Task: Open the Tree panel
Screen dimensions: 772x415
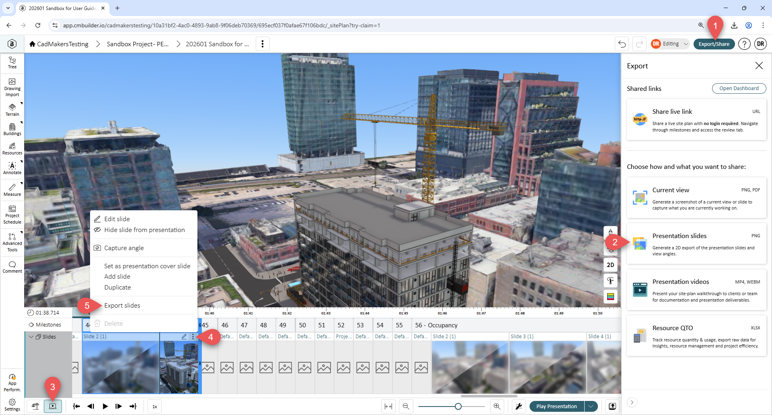Action: pyautogui.click(x=12, y=63)
